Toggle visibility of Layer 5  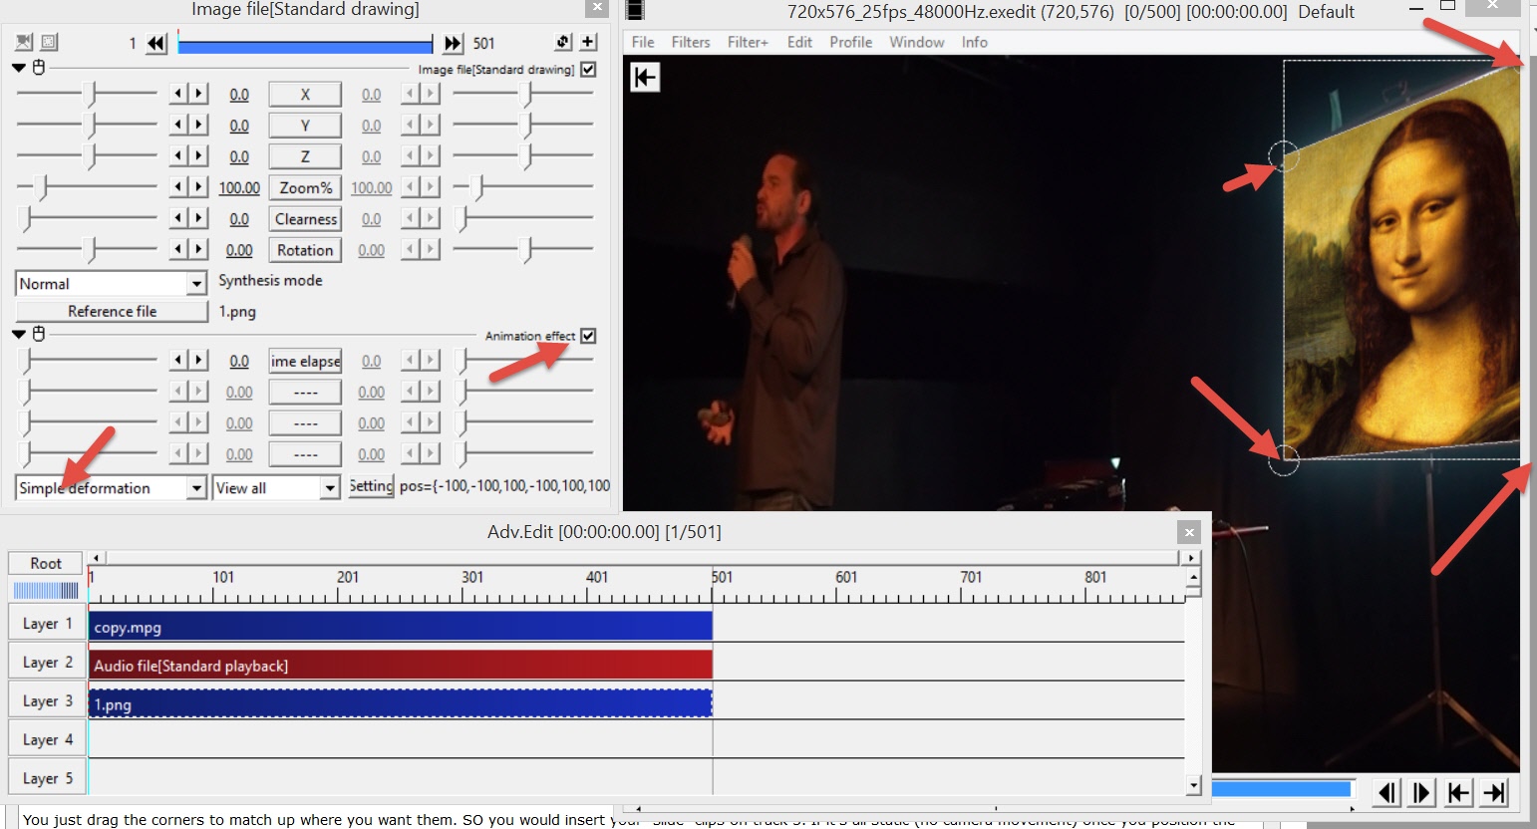[x=47, y=778]
